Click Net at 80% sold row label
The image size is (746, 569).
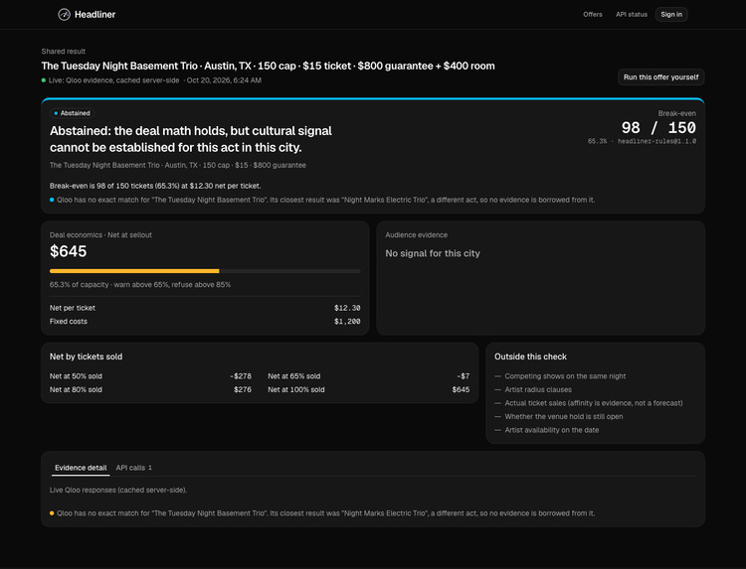(76, 389)
